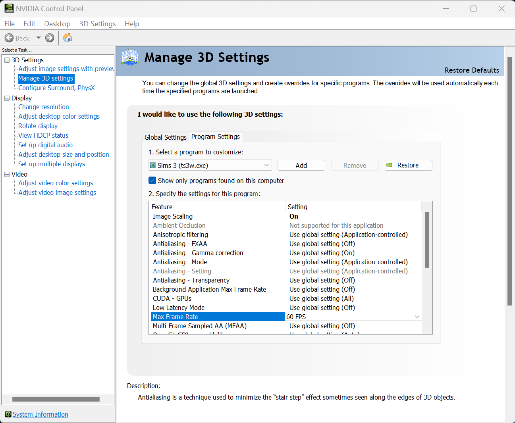
Task: Select Manage 3D settings in tree
Action: 46,79
